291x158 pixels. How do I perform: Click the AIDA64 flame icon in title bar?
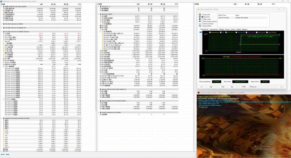click(198, 9)
